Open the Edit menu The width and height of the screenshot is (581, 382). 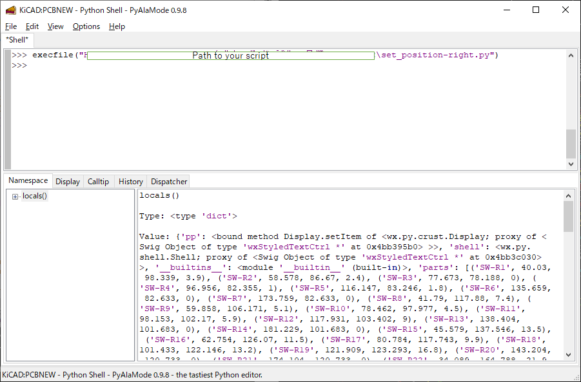pyautogui.click(x=32, y=26)
